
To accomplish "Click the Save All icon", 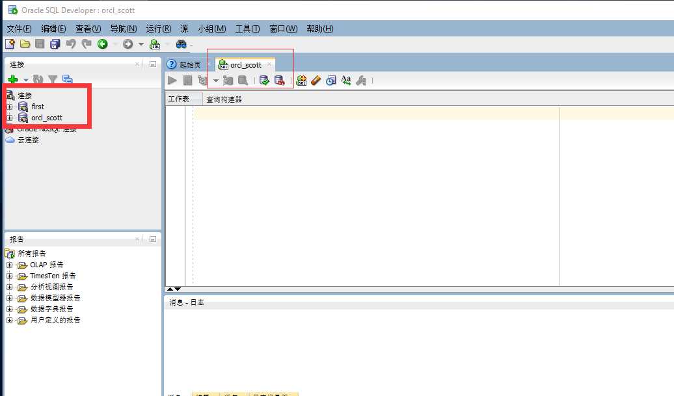I will 55,44.
